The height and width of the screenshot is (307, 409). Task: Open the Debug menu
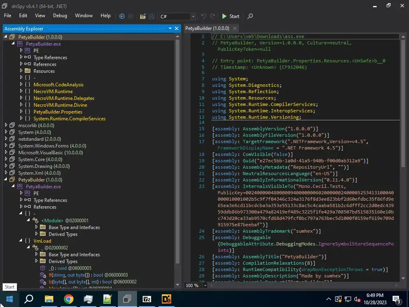[60, 16]
